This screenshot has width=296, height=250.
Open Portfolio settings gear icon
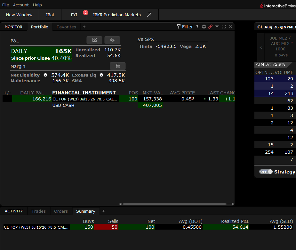click(x=204, y=27)
